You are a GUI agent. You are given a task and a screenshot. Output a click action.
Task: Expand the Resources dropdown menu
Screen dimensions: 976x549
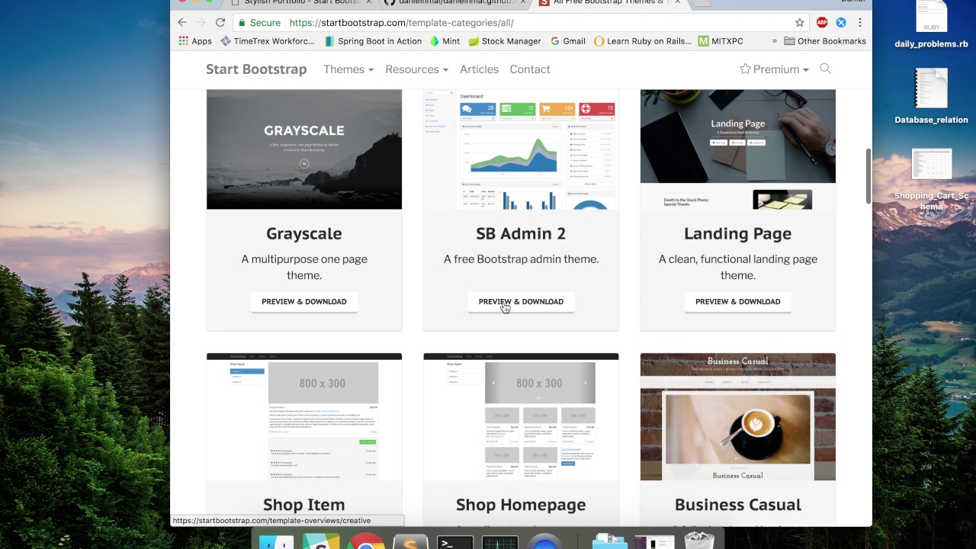coord(416,69)
